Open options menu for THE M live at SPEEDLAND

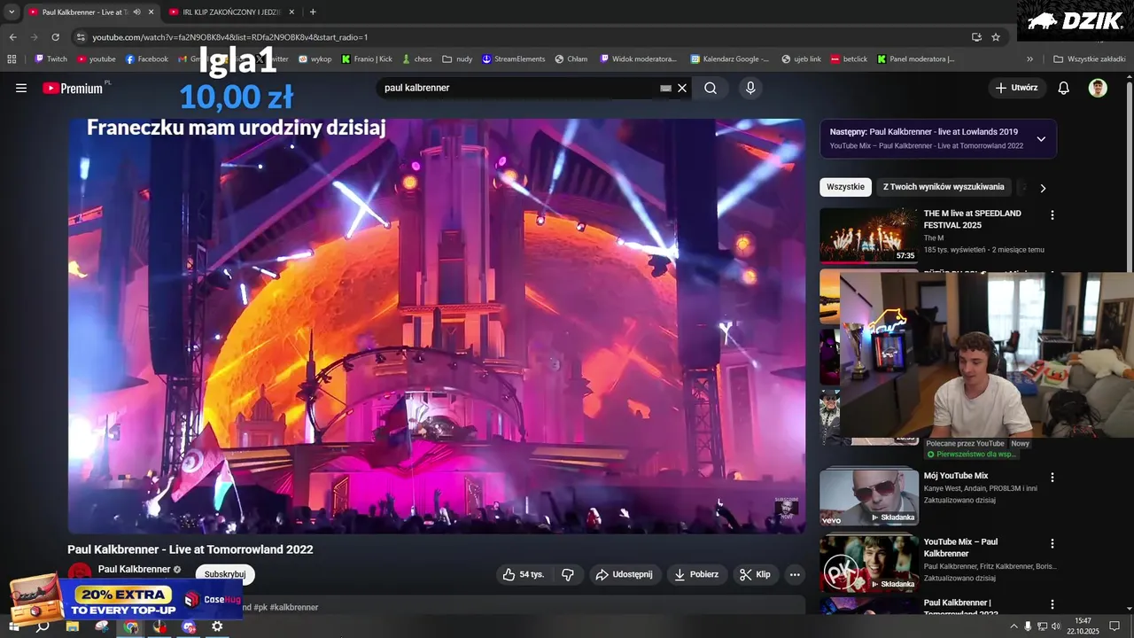click(x=1052, y=215)
